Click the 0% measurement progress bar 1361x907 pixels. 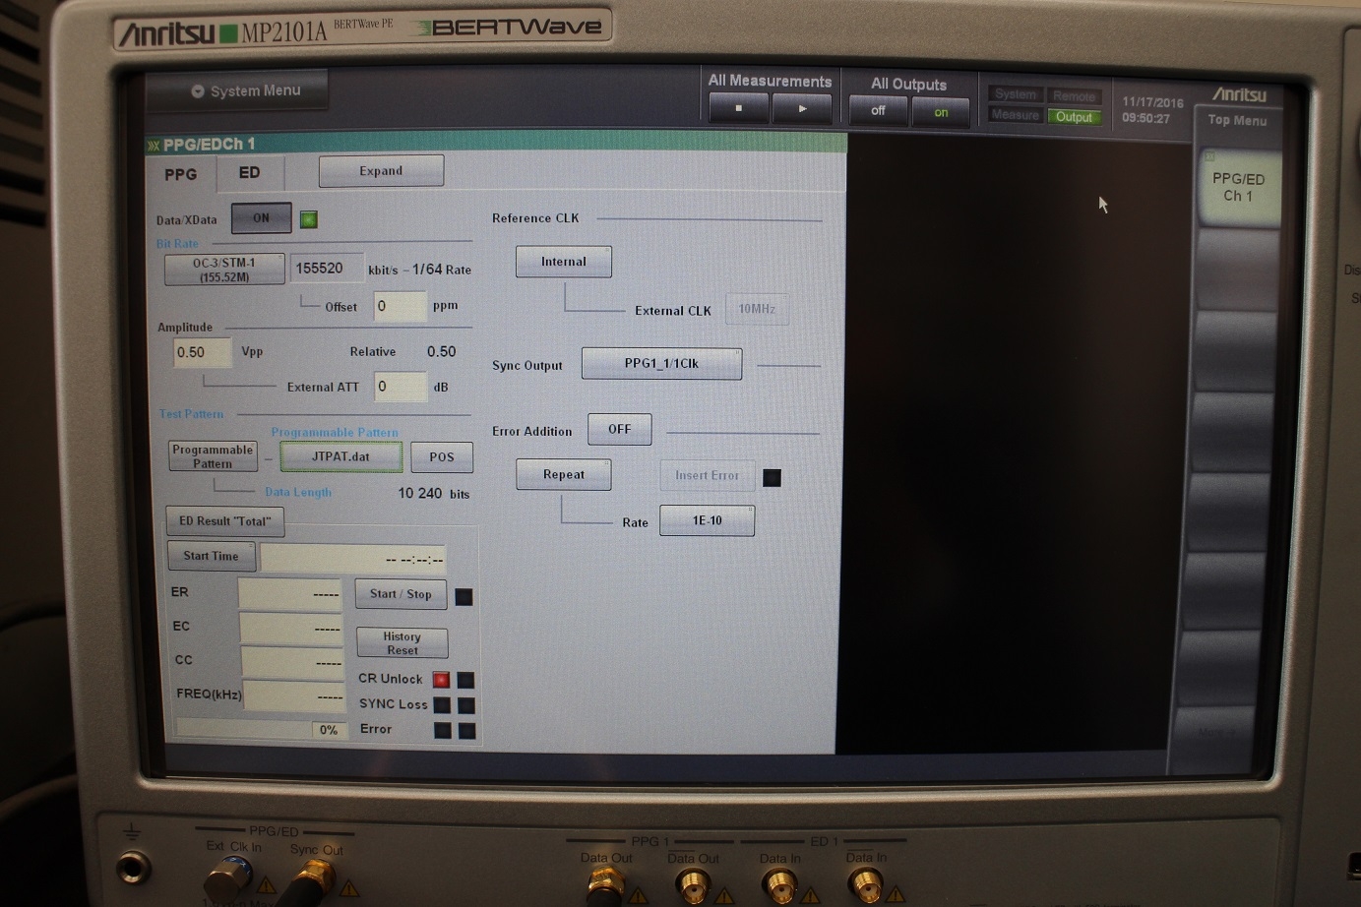coord(261,730)
